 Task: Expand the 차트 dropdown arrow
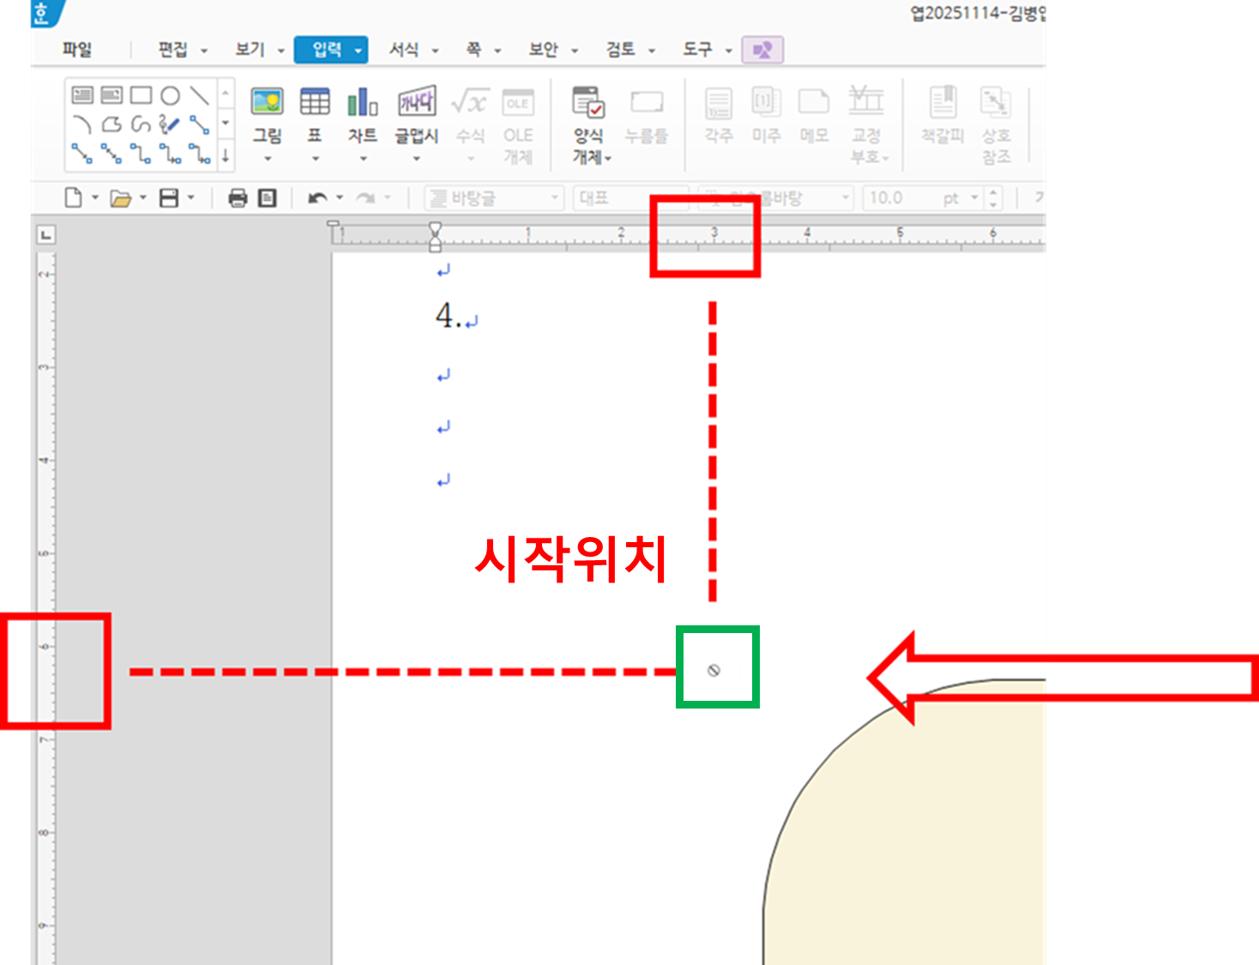coord(363,159)
